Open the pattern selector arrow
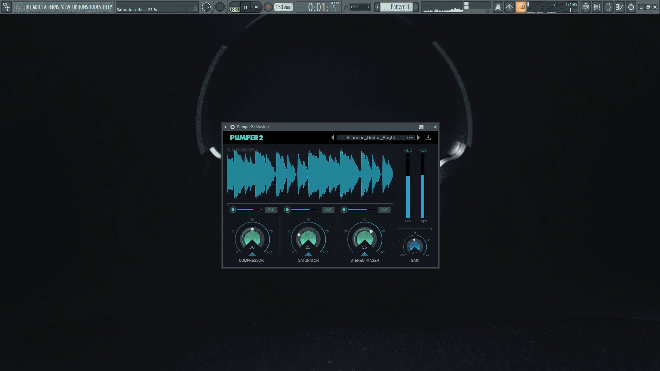660x371 pixels. pos(377,7)
